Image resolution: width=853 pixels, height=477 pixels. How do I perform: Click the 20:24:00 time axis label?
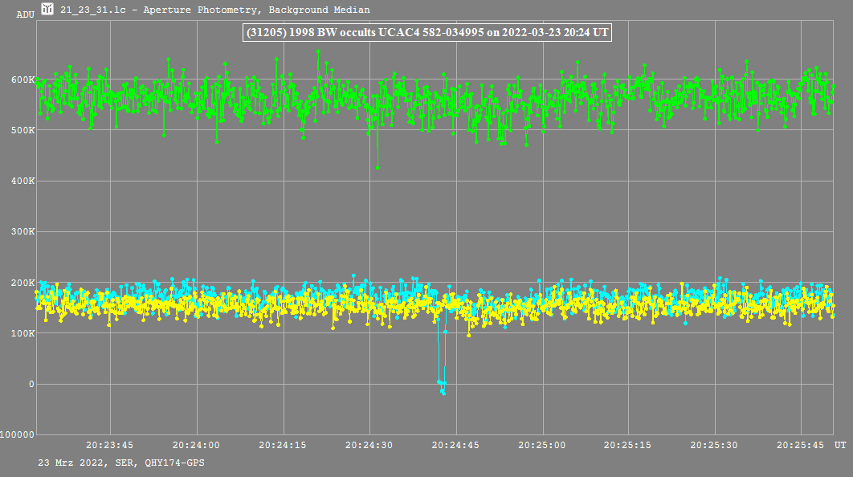click(x=196, y=445)
